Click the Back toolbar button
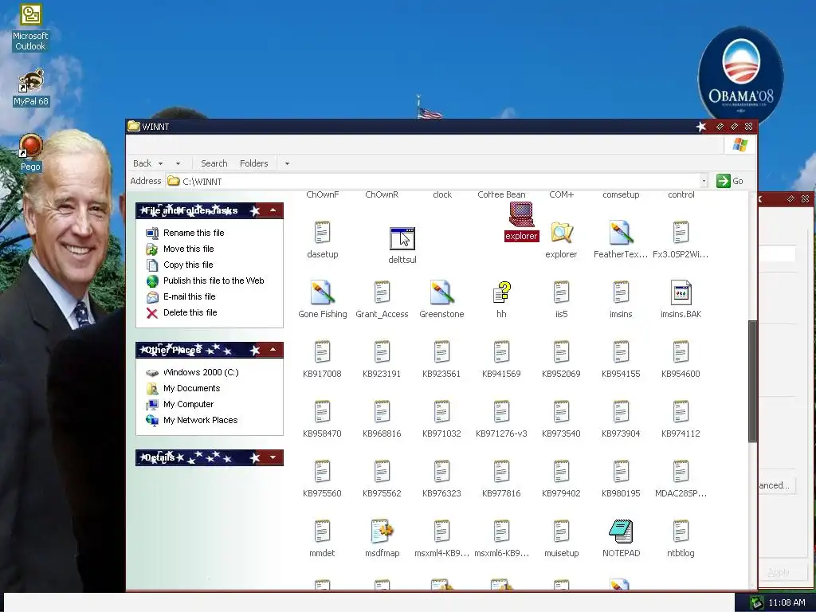 [142, 163]
